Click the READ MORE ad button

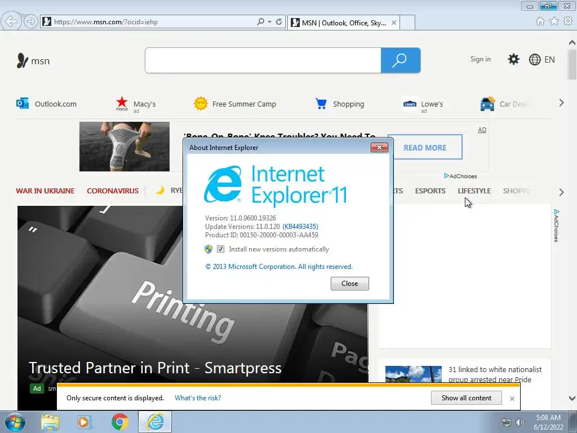[425, 147]
